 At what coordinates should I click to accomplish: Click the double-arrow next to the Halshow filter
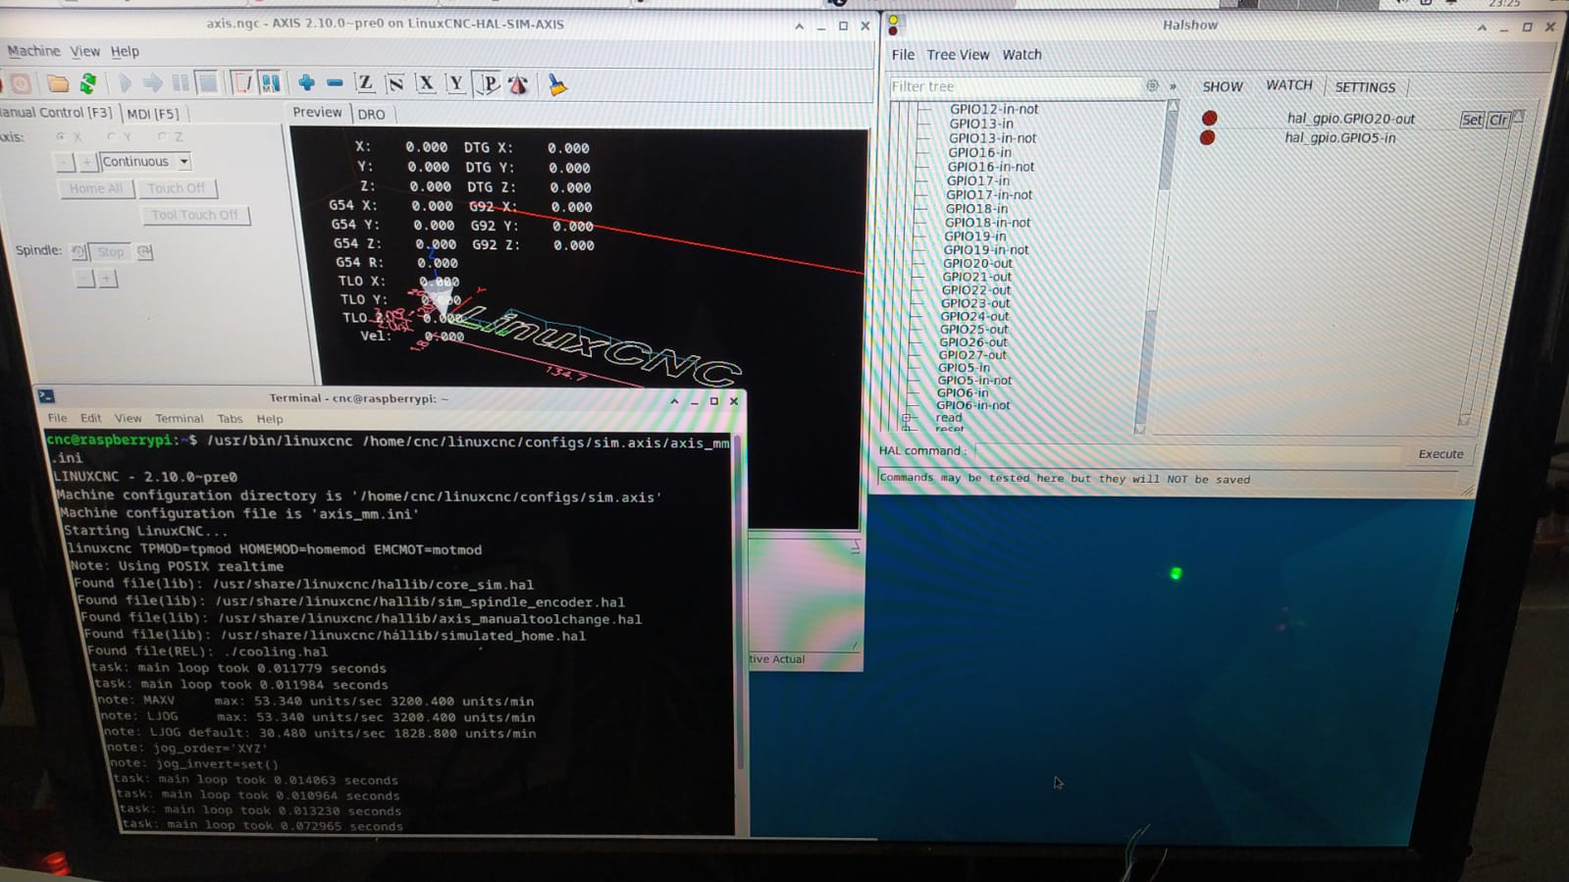[1173, 87]
